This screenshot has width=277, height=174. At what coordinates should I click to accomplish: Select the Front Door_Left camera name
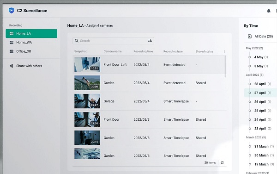tap(115, 65)
